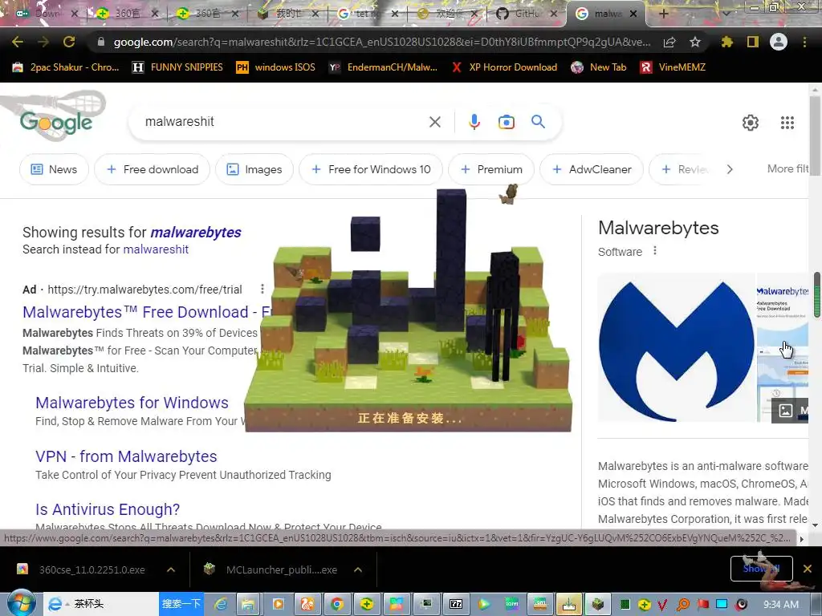Click the 搜索一下 search button in taskbar
Screen dimensions: 822x616
pos(181,604)
